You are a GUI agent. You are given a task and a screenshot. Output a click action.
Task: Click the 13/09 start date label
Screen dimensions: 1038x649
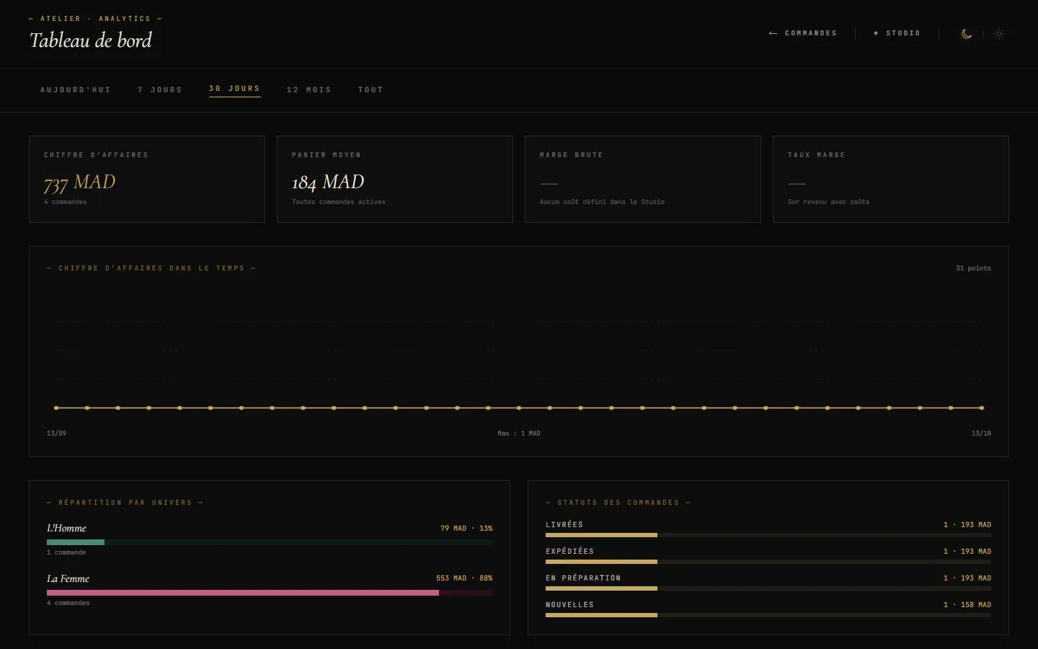click(x=57, y=433)
